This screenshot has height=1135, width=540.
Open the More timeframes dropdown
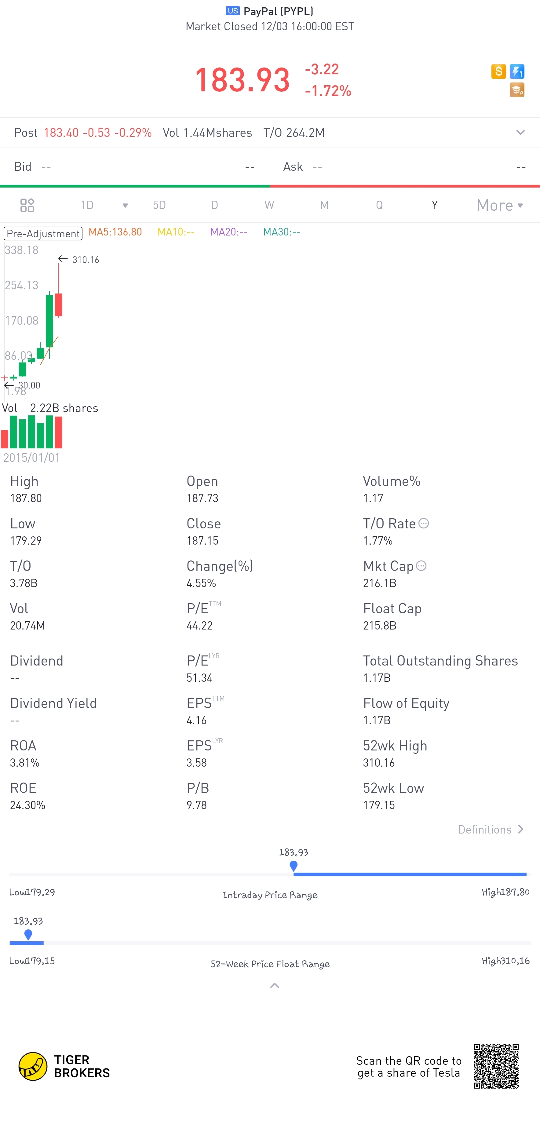(x=500, y=205)
